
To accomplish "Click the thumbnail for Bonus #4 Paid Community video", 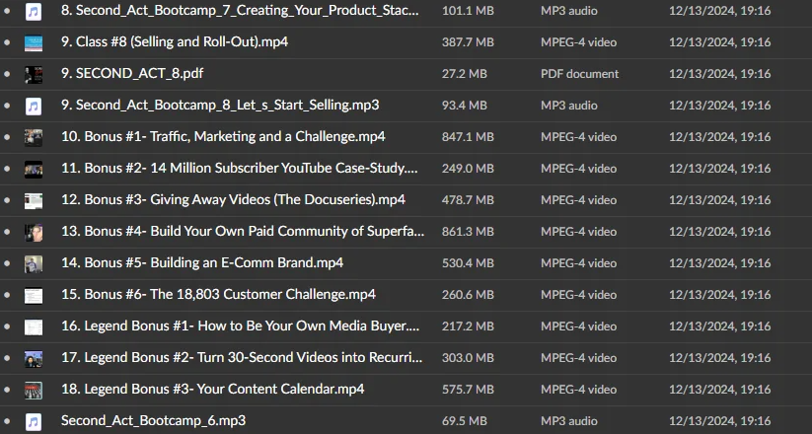I will (x=34, y=232).
